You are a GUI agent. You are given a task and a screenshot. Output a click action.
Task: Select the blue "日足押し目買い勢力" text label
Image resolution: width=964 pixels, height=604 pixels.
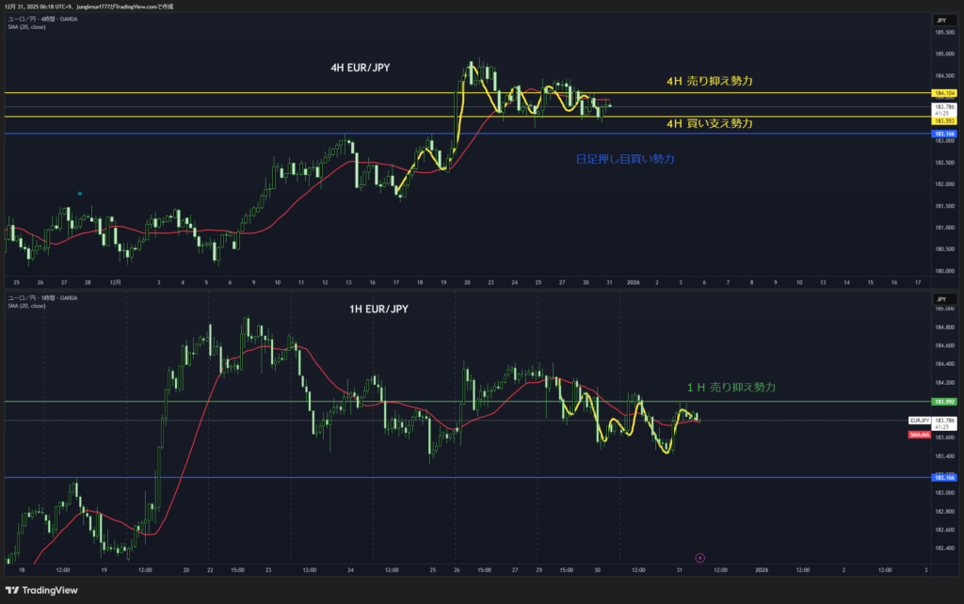point(624,159)
